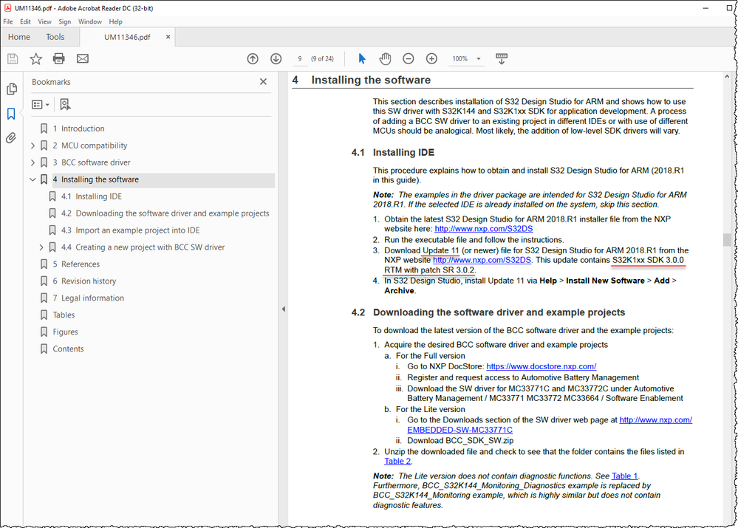Open the View menu
Screen dimensions: 738x528
[44, 21]
